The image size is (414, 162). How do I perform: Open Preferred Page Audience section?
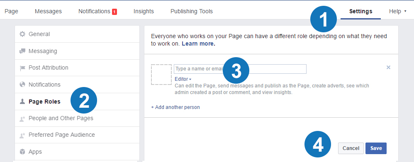tap(77, 135)
